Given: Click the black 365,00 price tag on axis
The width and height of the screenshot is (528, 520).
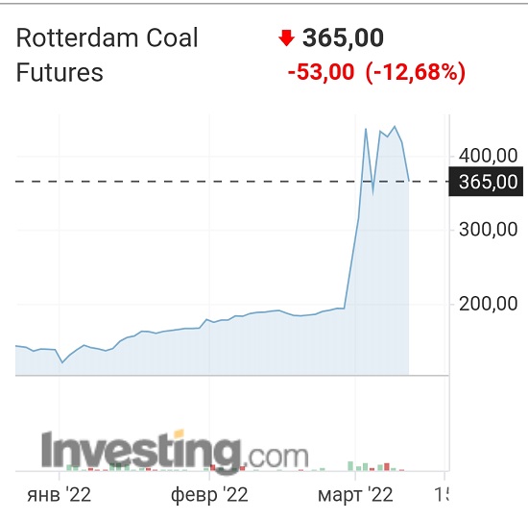Looking at the screenshot, I should point(486,182).
